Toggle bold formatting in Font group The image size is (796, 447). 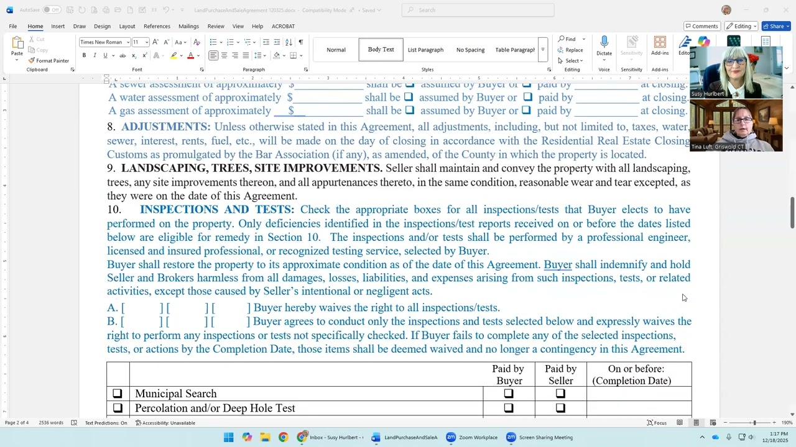(x=84, y=56)
